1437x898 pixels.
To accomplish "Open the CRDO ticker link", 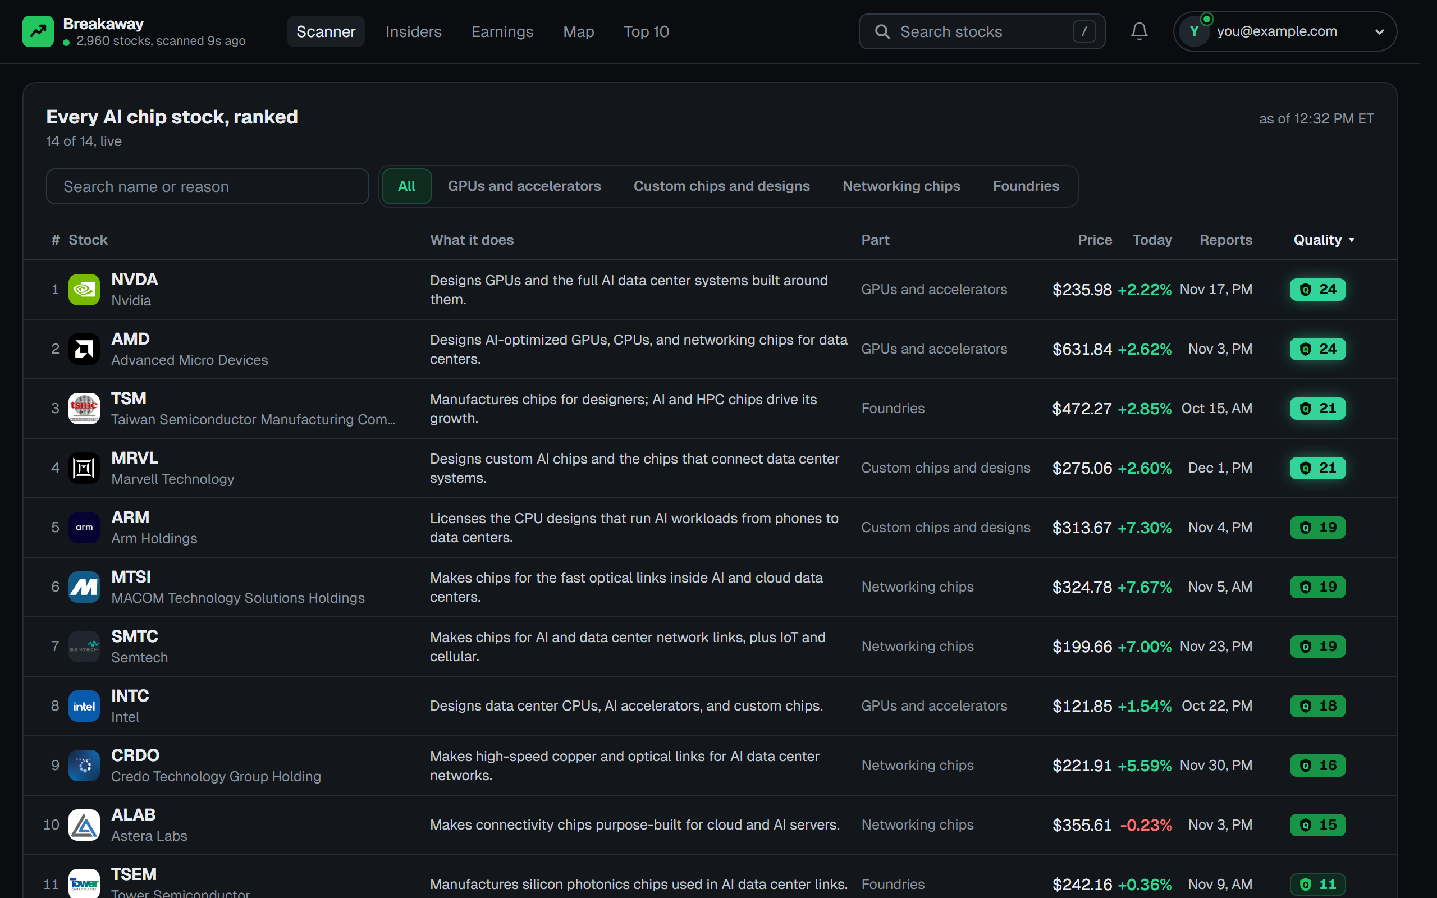I will pyautogui.click(x=135, y=755).
